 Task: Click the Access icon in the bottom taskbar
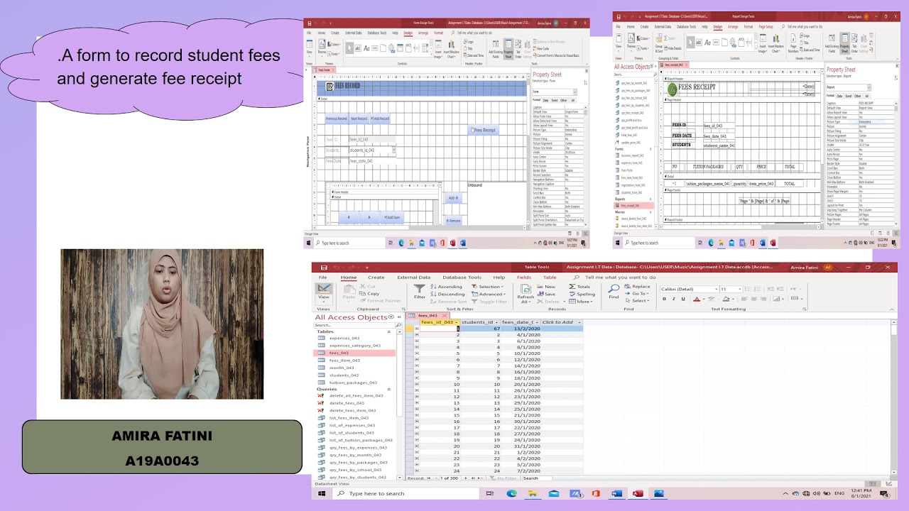pyautogui.click(x=638, y=493)
